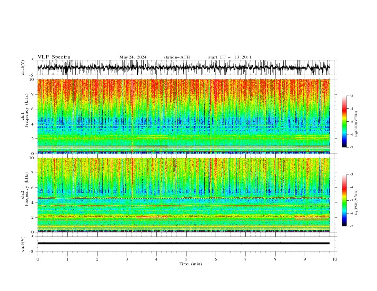The height and width of the screenshot is (291, 377).
Task: Click the "start UT = 13:20:1" text
Action: tap(230, 57)
